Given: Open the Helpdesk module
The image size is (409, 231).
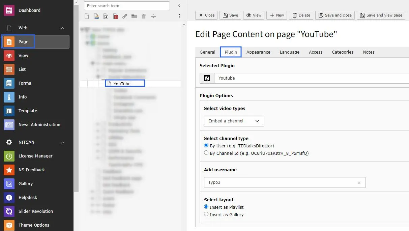Looking at the screenshot, I should tap(36, 198).
